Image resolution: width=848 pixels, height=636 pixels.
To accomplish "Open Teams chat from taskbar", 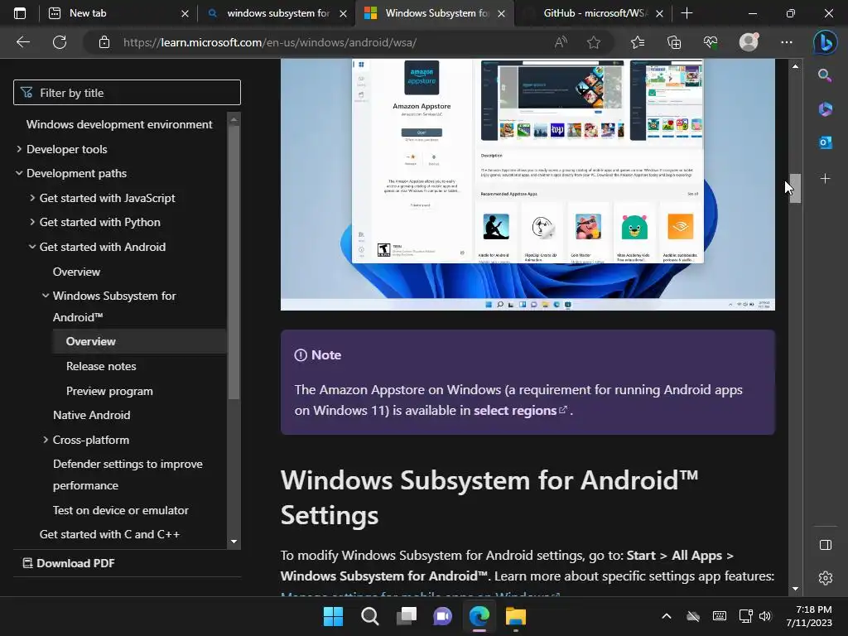I will tap(442, 616).
